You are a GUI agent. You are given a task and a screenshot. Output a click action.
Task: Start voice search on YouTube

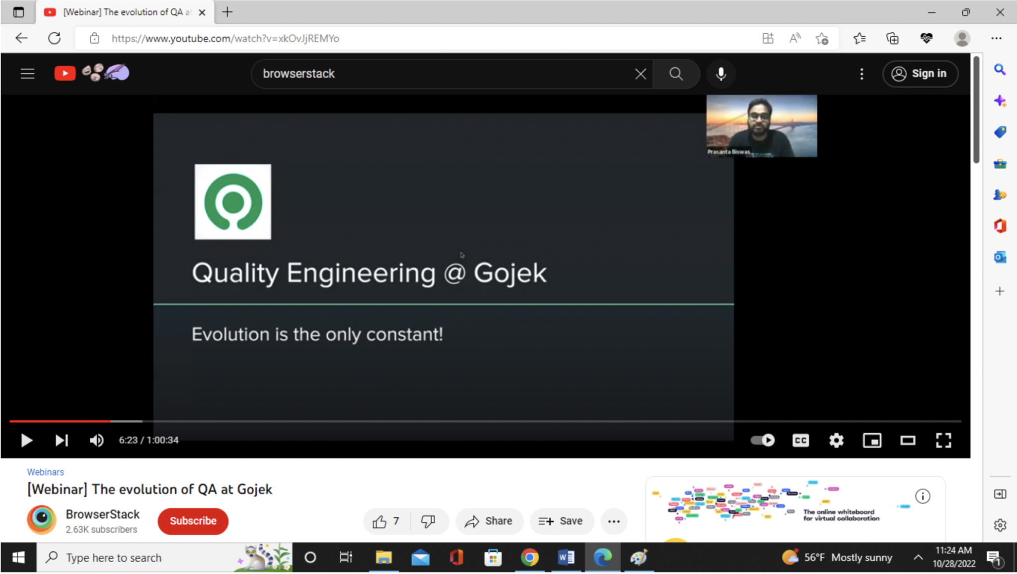tap(721, 74)
